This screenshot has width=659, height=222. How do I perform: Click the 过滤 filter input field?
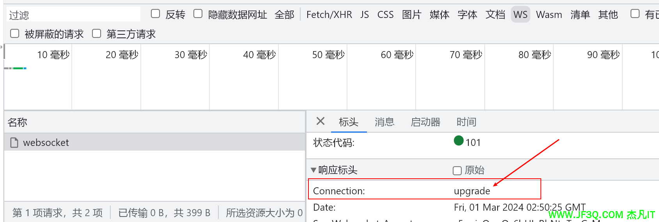click(x=74, y=15)
